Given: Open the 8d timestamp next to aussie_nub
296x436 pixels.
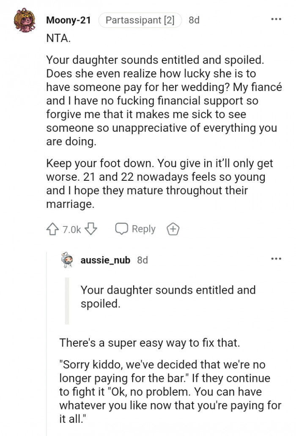Looking at the screenshot, I should coord(143,260).
